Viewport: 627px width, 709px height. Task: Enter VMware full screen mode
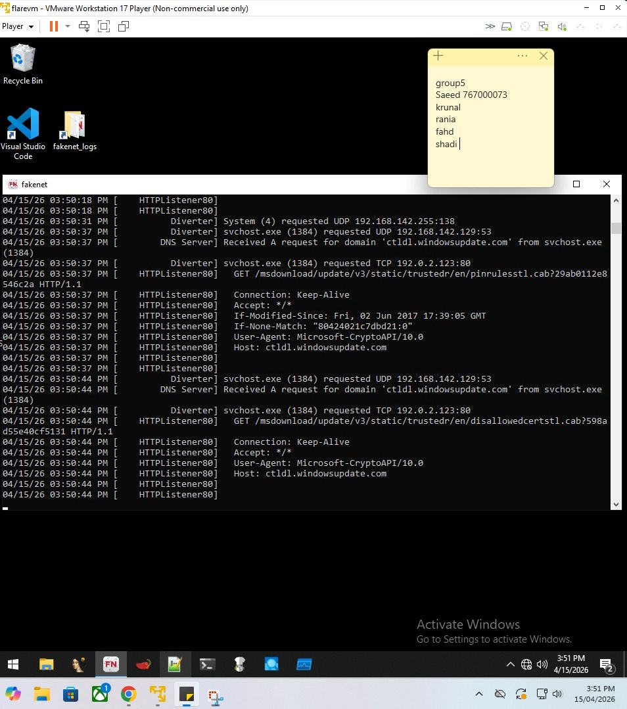click(103, 26)
